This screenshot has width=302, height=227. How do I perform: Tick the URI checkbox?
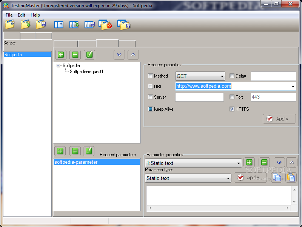pyautogui.click(x=150, y=87)
